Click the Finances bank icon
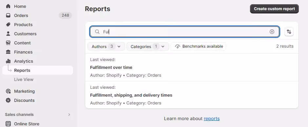The height and width of the screenshot is (127, 308). point(8,52)
